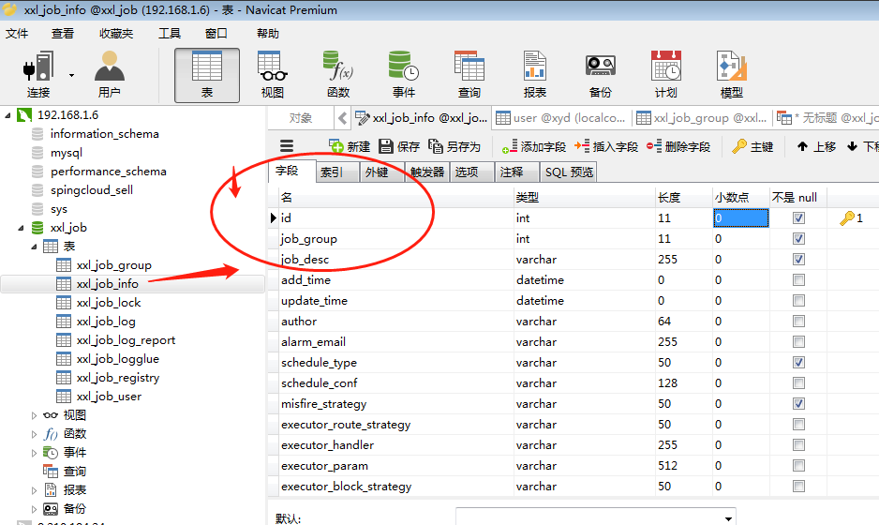Collapse the 192.168.1.6 connection node

tap(7, 115)
